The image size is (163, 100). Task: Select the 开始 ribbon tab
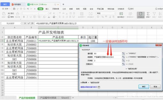40,9
